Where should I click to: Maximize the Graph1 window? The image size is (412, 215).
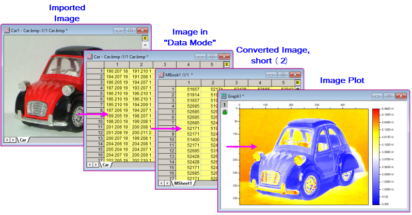pyautogui.click(x=388, y=95)
